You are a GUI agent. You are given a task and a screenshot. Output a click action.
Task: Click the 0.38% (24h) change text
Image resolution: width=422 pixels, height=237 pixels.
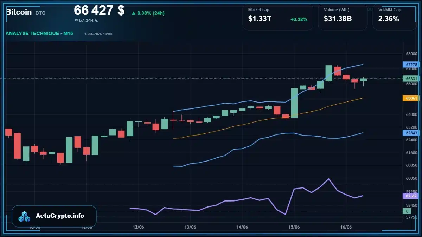151,13
